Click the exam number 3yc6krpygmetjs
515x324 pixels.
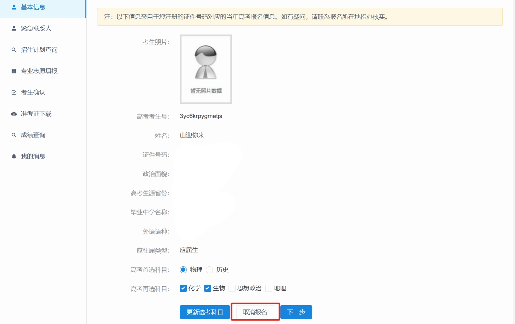click(201, 116)
